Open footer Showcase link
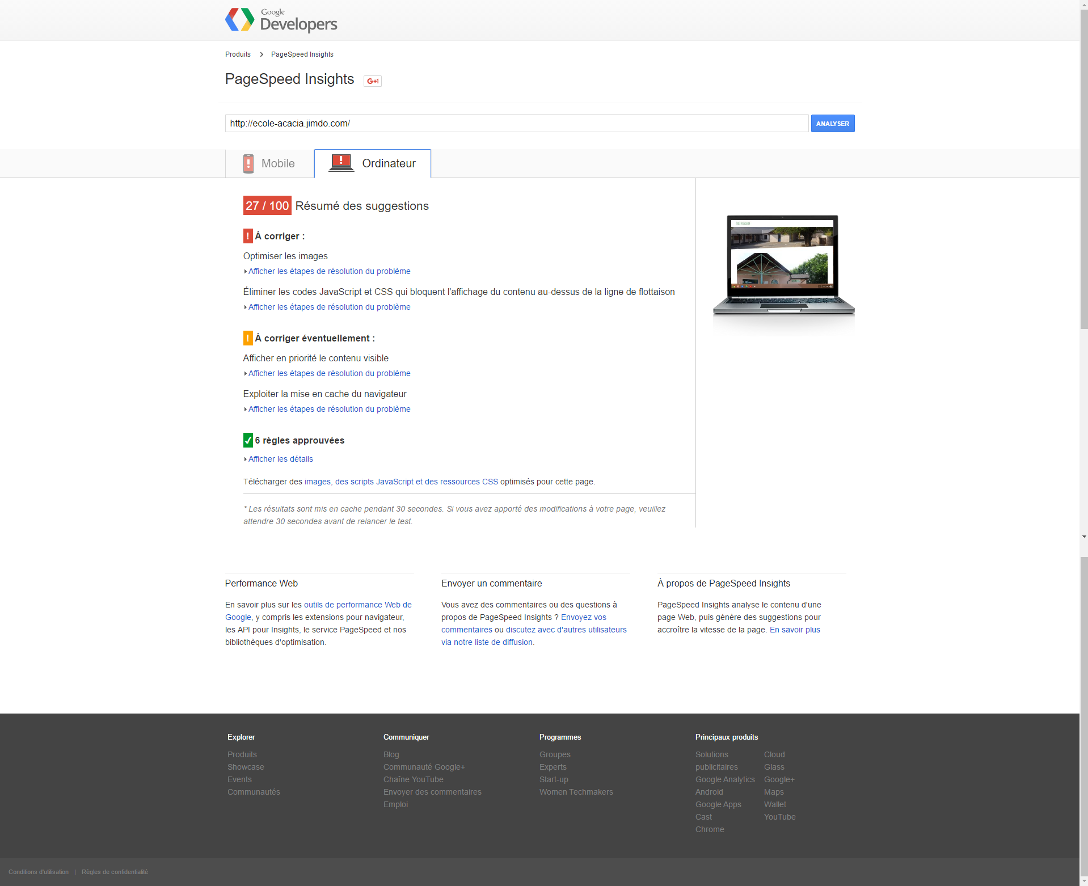Screen dimensions: 1088x886 click(246, 767)
